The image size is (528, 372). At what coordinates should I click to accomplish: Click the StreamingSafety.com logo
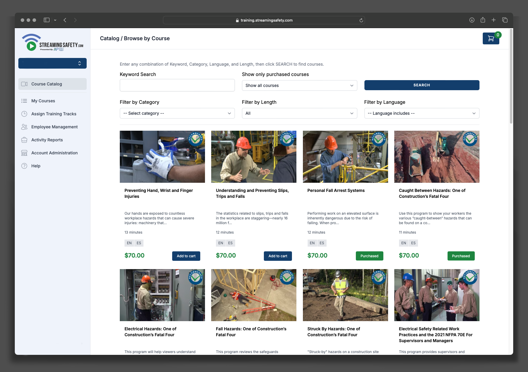[53, 43]
